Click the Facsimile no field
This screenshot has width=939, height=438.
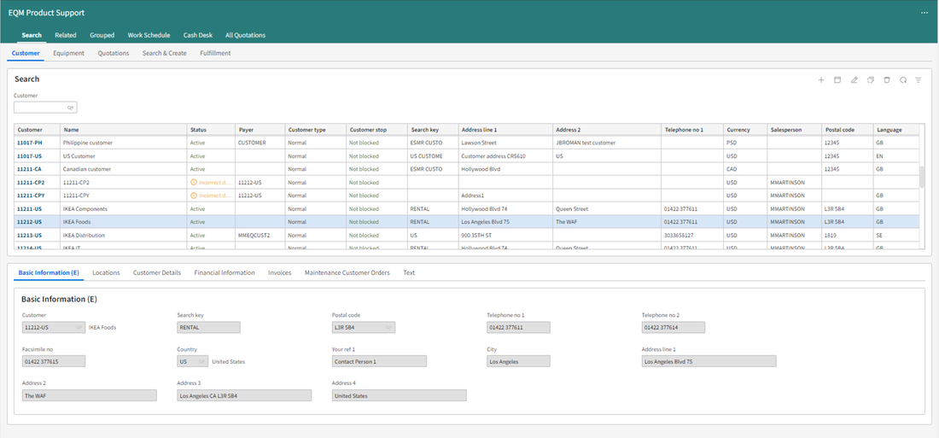pyautogui.click(x=54, y=361)
